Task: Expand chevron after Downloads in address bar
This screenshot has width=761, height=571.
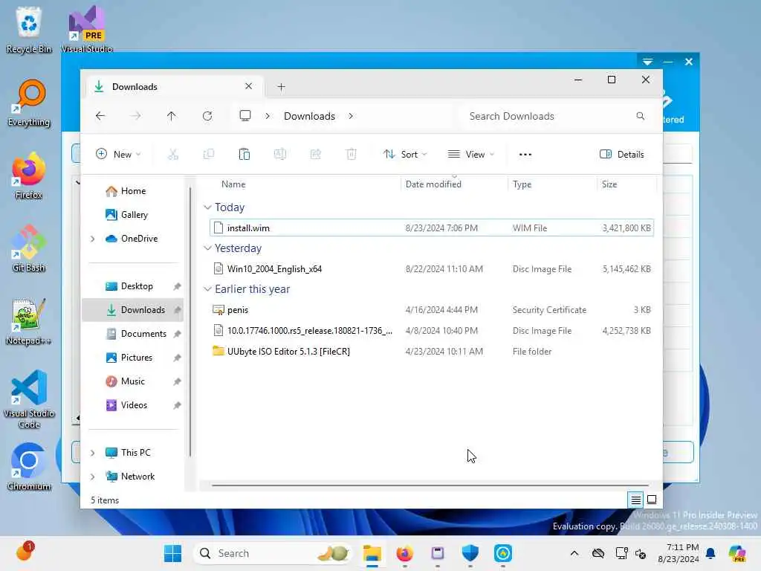Action: 351,116
